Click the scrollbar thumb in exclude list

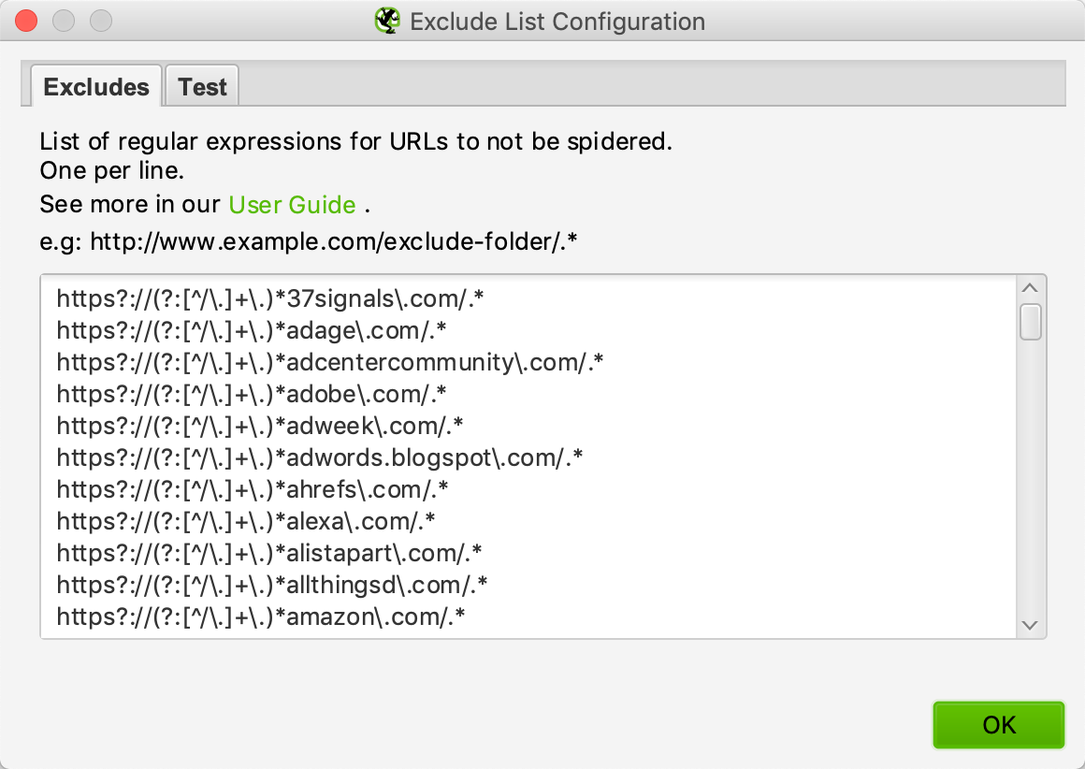click(1031, 322)
